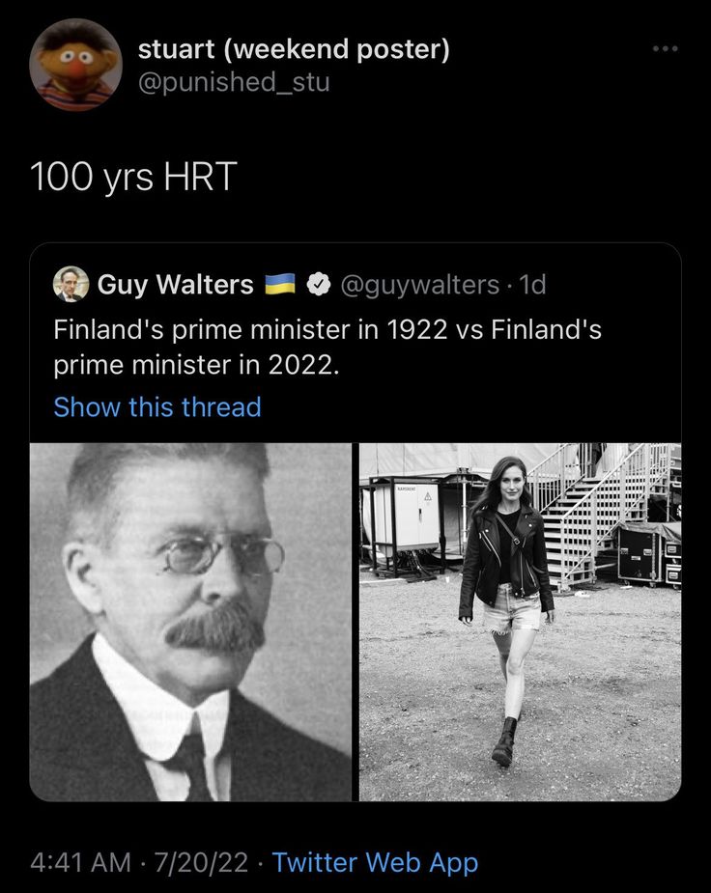Click Guy Walters' small profile picture

click(71, 284)
